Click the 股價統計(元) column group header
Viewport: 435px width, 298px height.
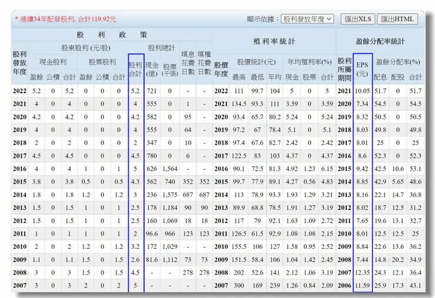[256, 62]
